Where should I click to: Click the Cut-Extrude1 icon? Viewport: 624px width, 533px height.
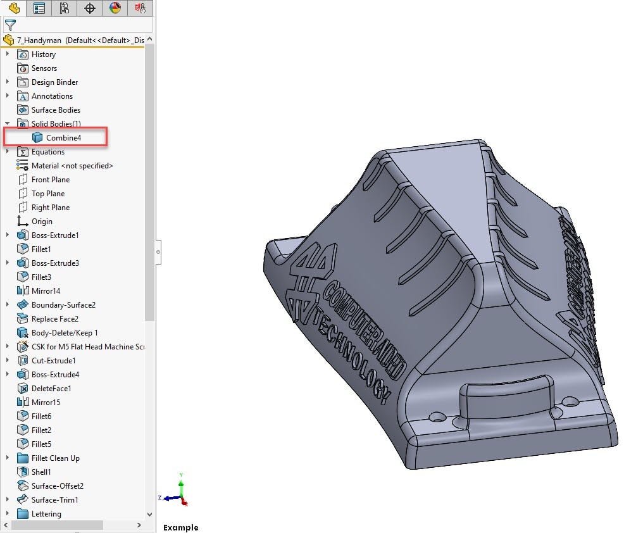23,361
